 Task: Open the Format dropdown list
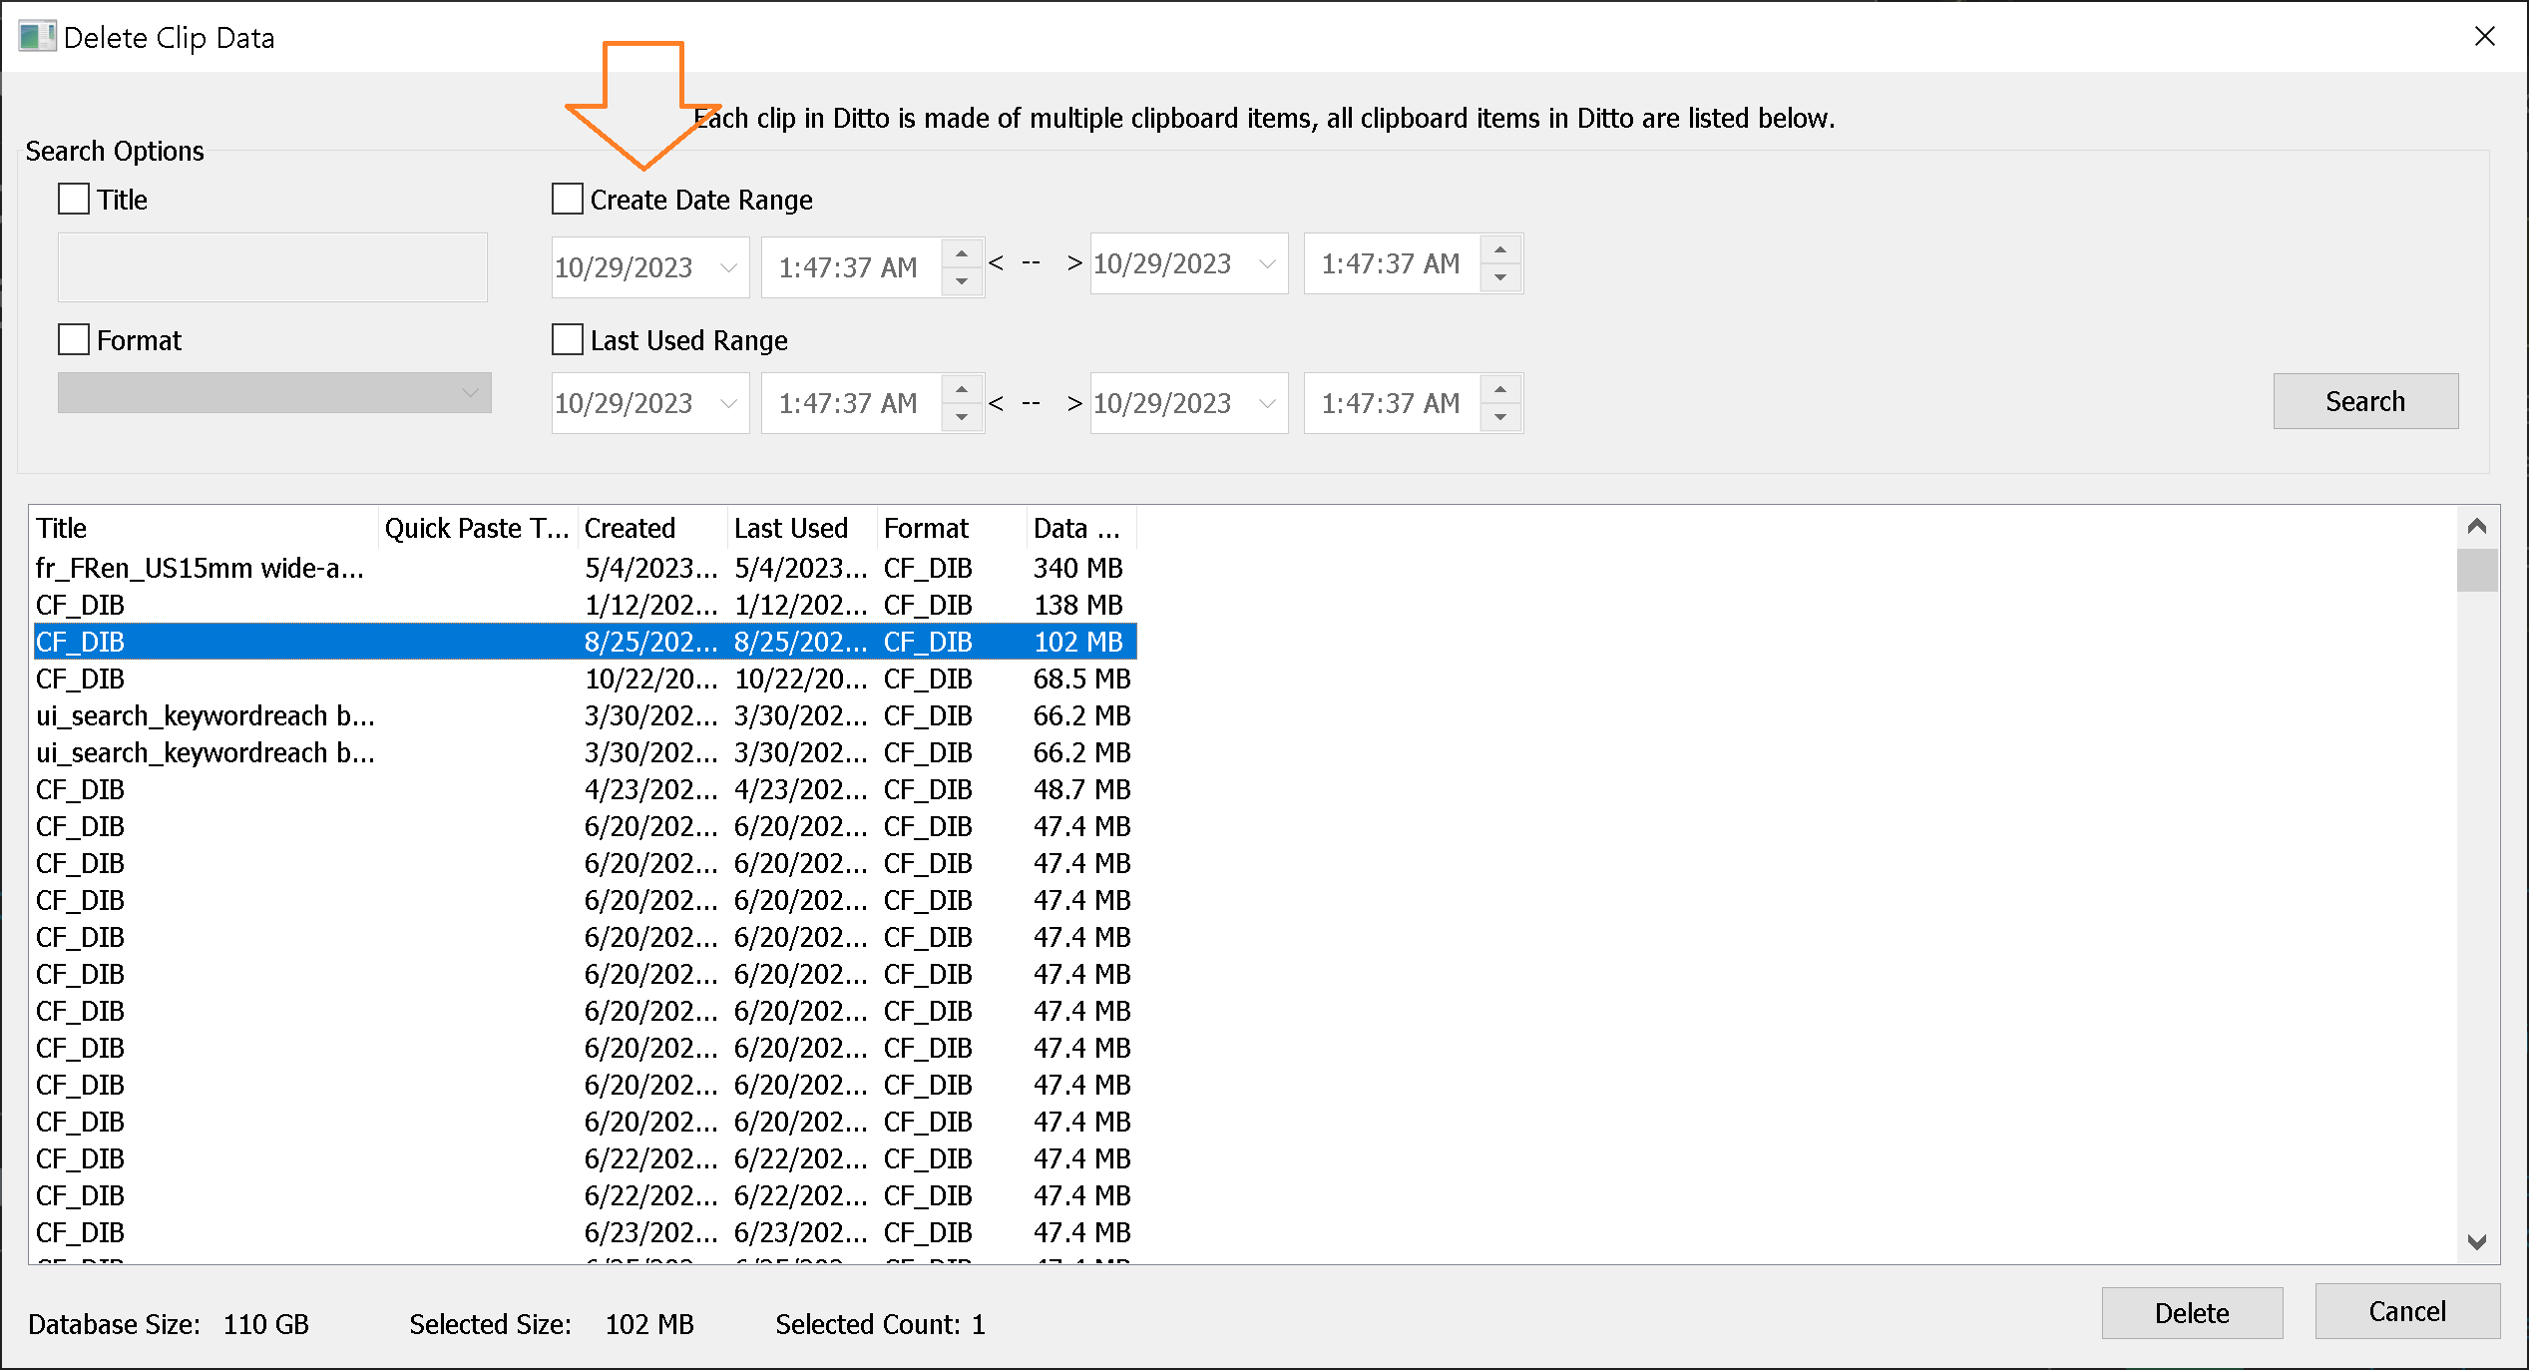pos(470,393)
